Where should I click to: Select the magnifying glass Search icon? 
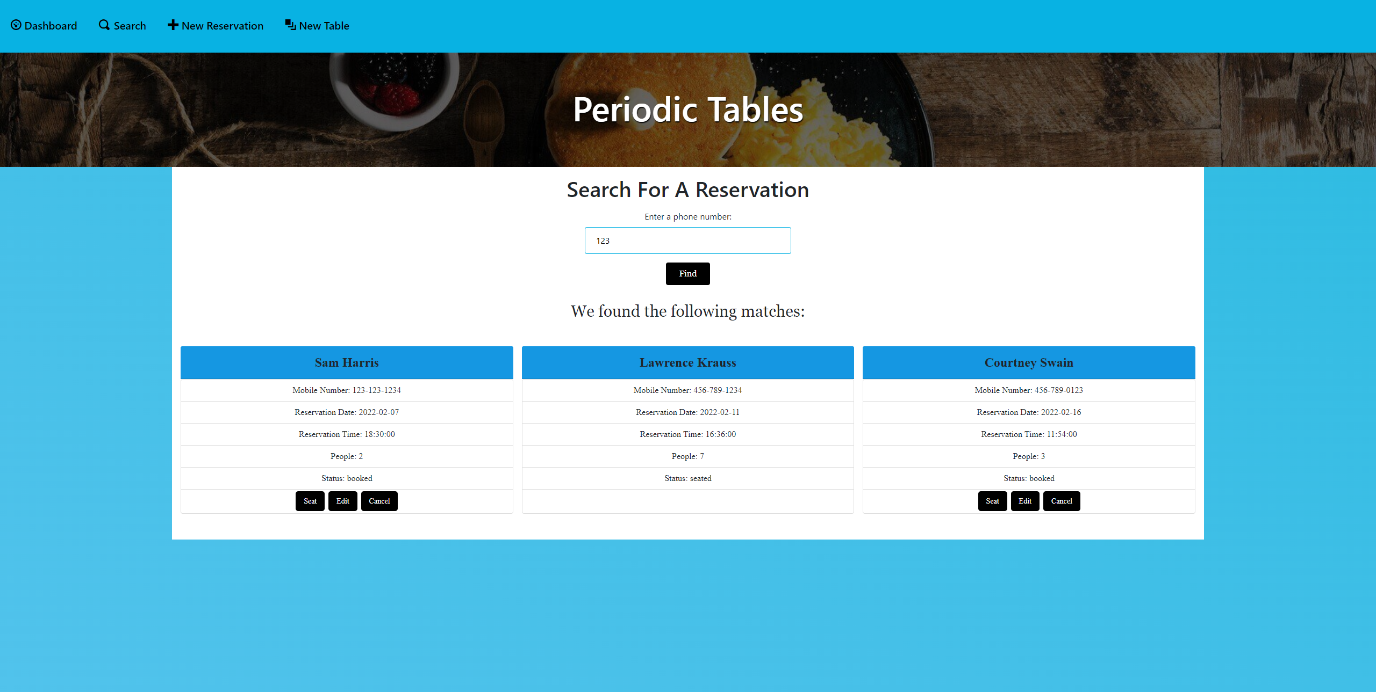103,25
